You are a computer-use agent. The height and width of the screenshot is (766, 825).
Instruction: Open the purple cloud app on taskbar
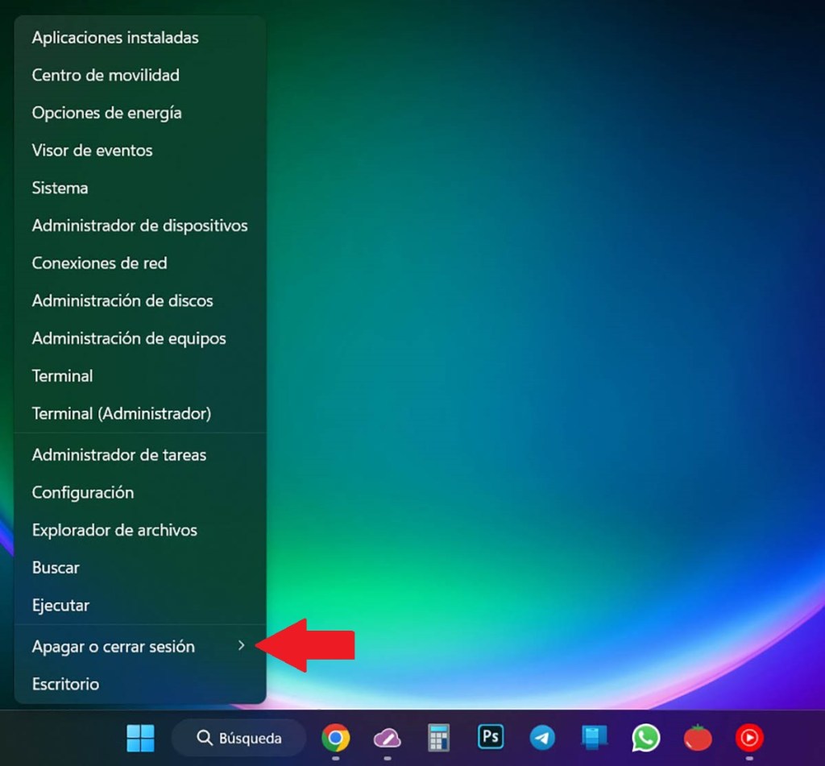click(387, 737)
